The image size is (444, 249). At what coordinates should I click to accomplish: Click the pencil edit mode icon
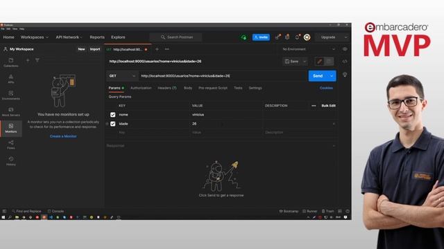[319, 62]
